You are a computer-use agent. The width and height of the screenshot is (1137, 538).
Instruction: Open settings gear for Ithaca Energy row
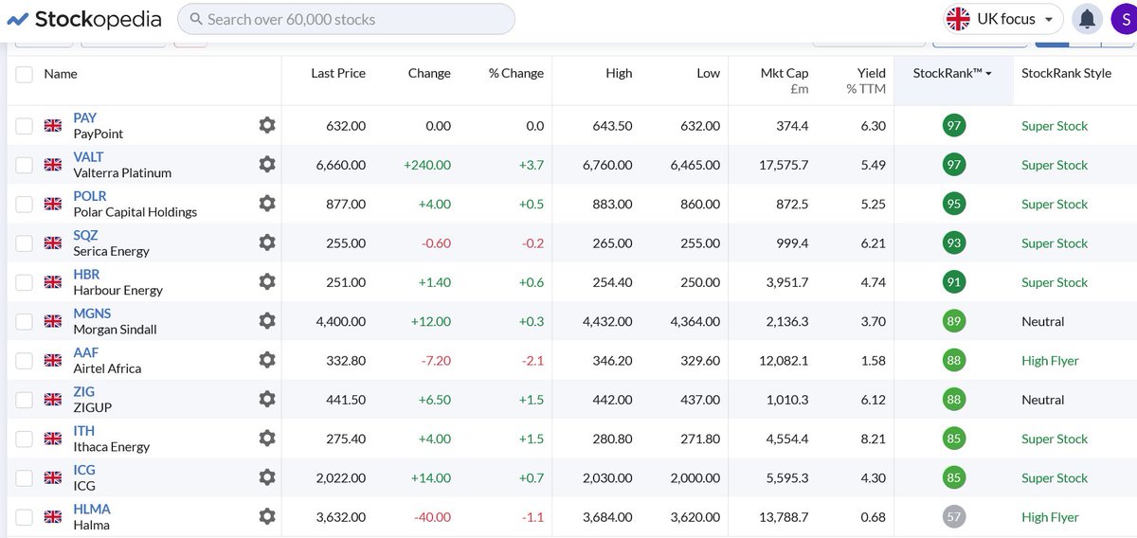[x=267, y=439]
